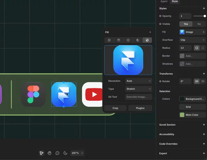Adjust the Opacity slider handle
This screenshot has width=207, height=160.
coord(205,16)
